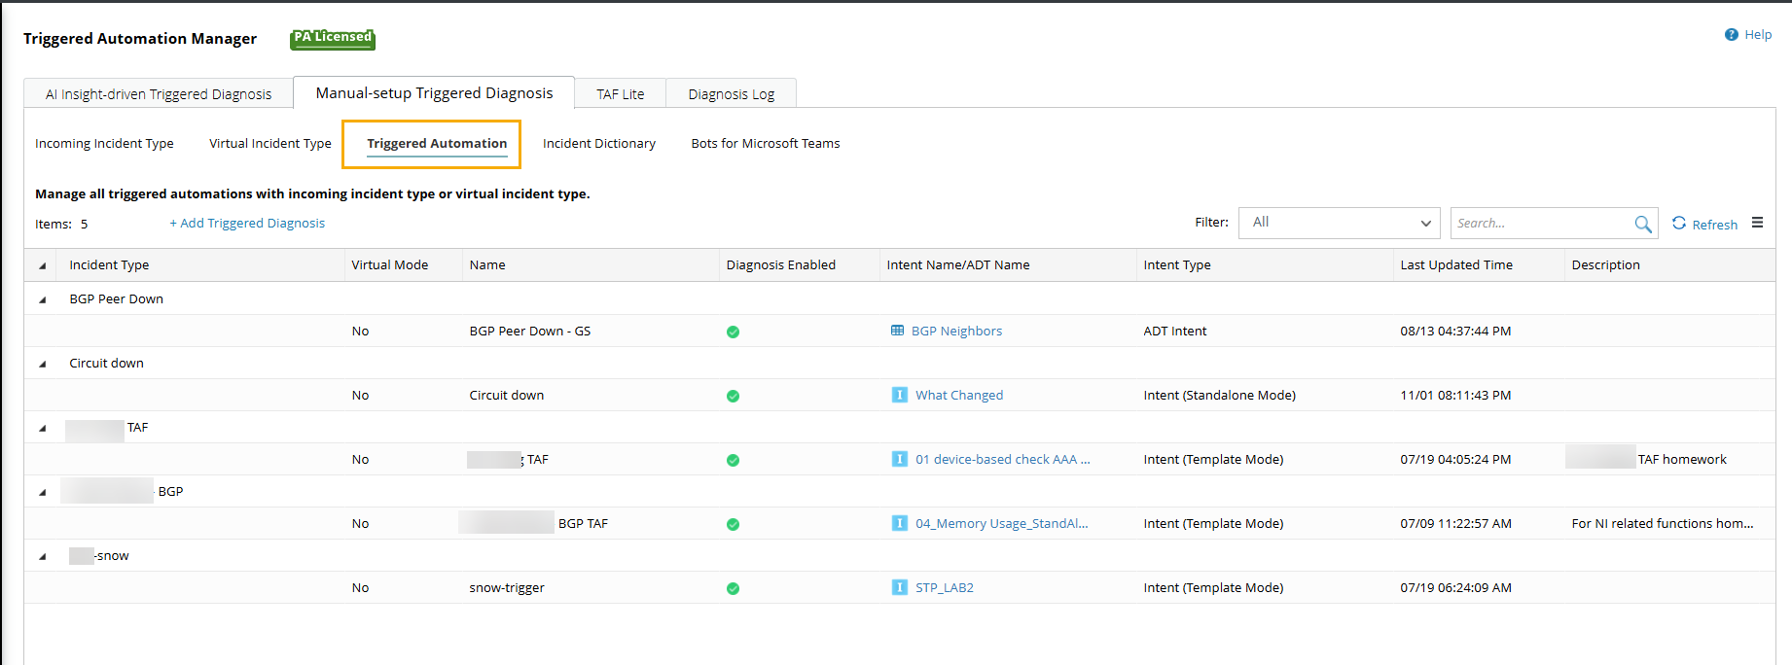Click the Refresh circular arrow icon

1679,223
